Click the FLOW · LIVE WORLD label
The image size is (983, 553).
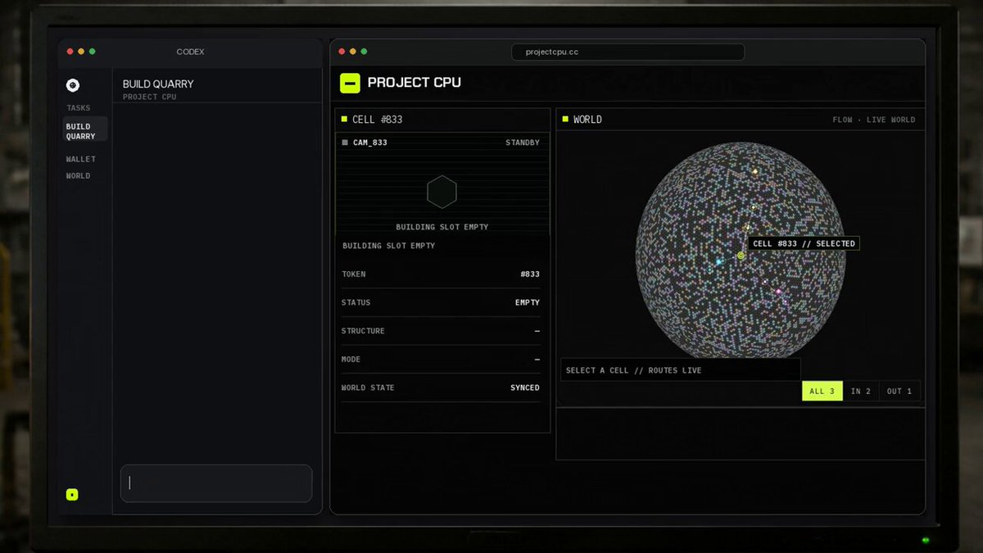click(x=873, y=120)
